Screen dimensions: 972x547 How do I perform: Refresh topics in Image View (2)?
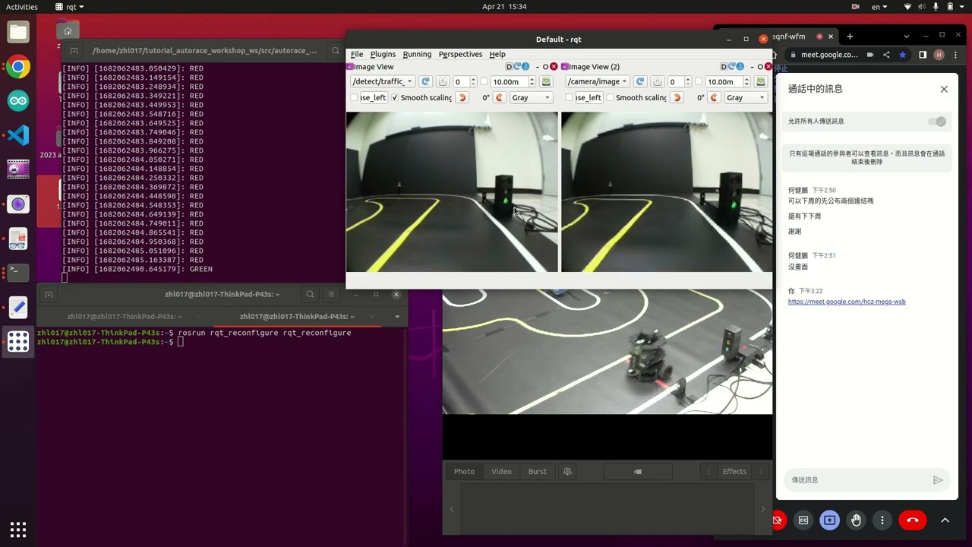640,81
